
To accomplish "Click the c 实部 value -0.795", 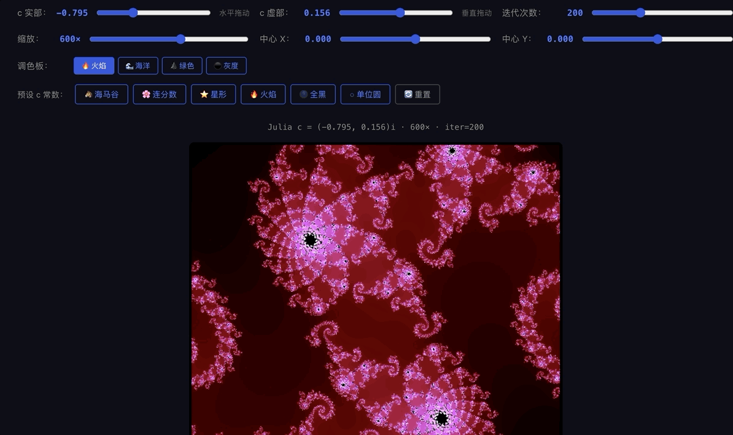I will coord(72,13).
